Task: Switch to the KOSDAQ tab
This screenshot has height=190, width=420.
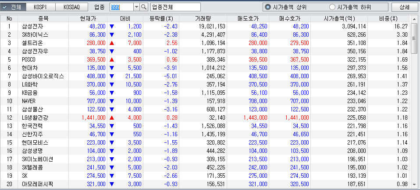Action: (x=72, y=7)
